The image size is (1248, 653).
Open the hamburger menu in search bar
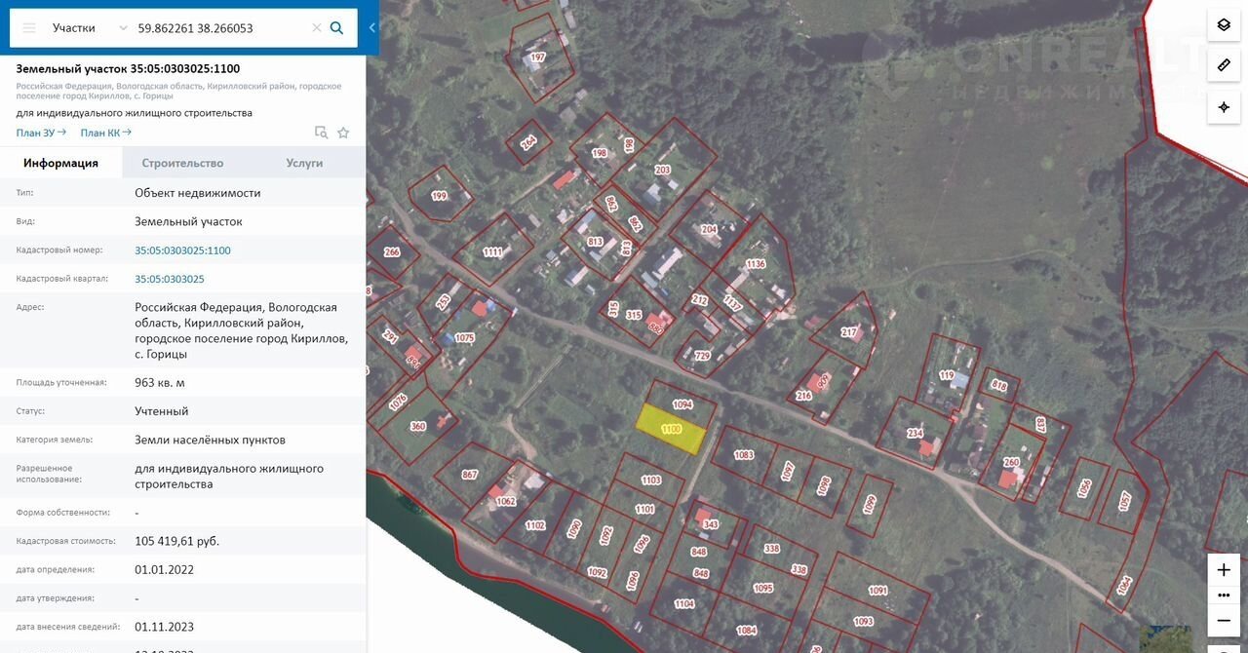[29, 28]
